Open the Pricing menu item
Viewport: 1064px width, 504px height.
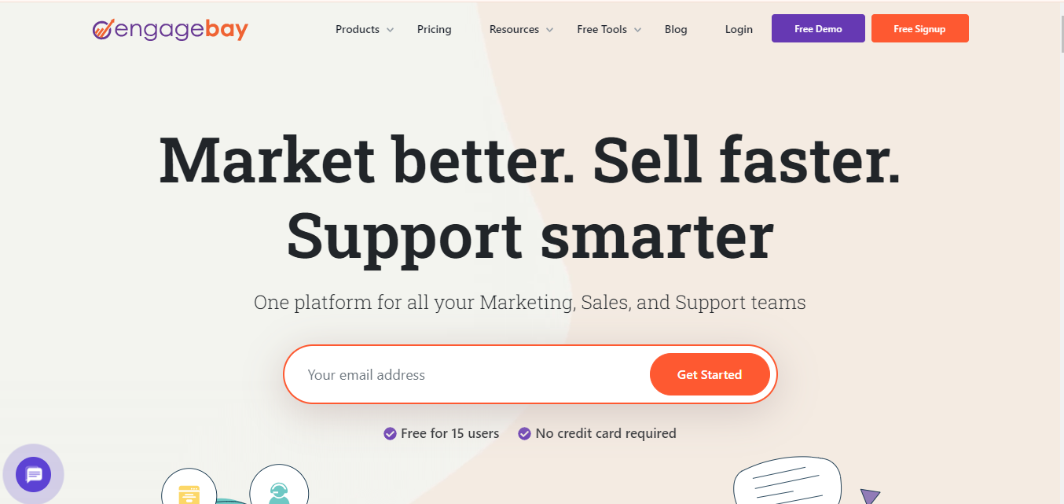click(x=434, y=29)
